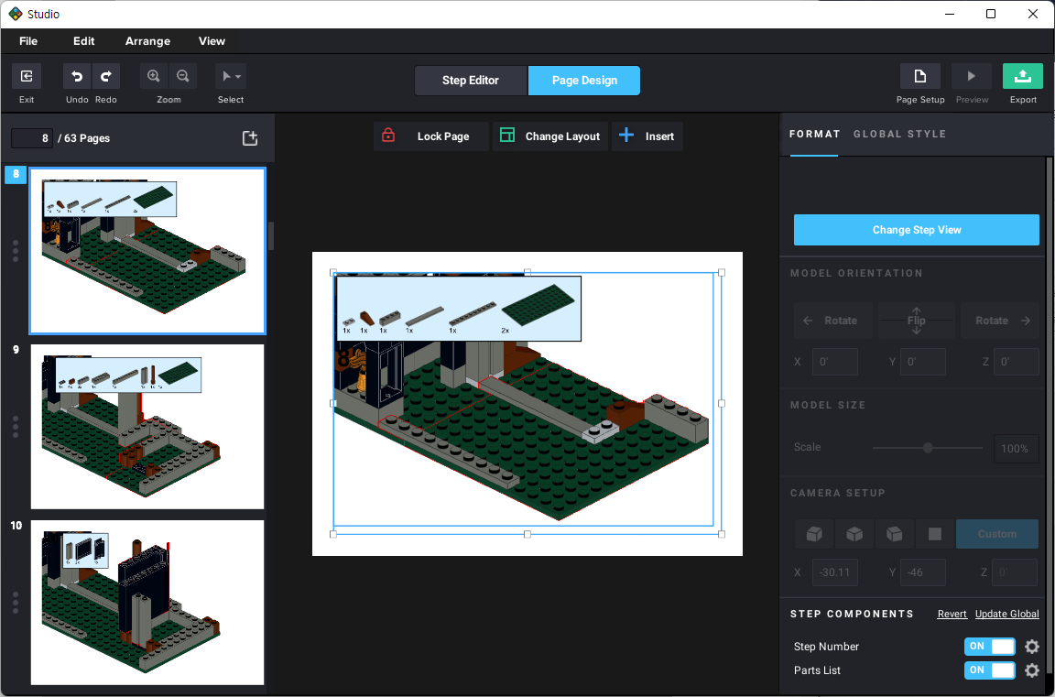Select page 9 thumbnail

pos(147,427)
